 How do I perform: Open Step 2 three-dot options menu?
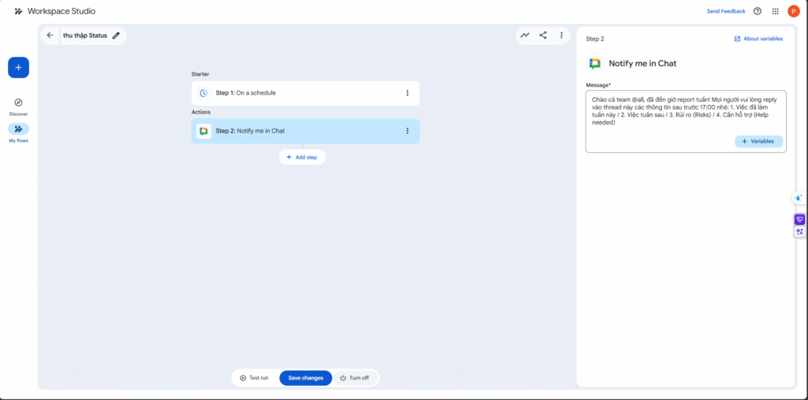407,131
